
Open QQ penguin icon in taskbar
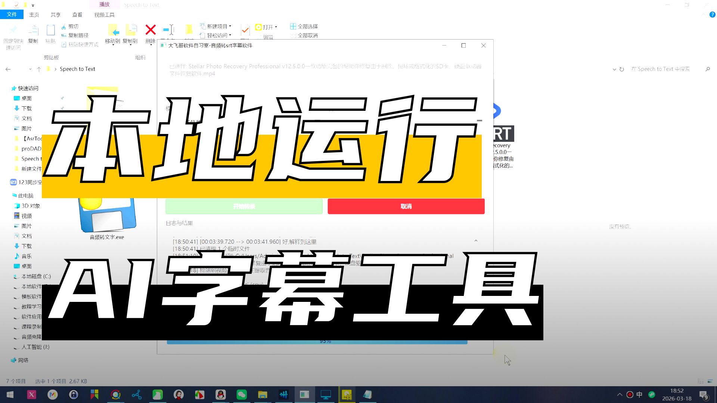(221, 394)
